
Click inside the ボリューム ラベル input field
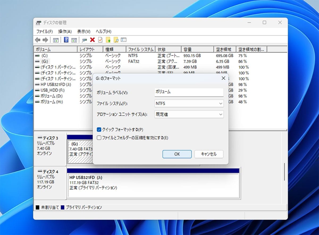click(189, 92)
